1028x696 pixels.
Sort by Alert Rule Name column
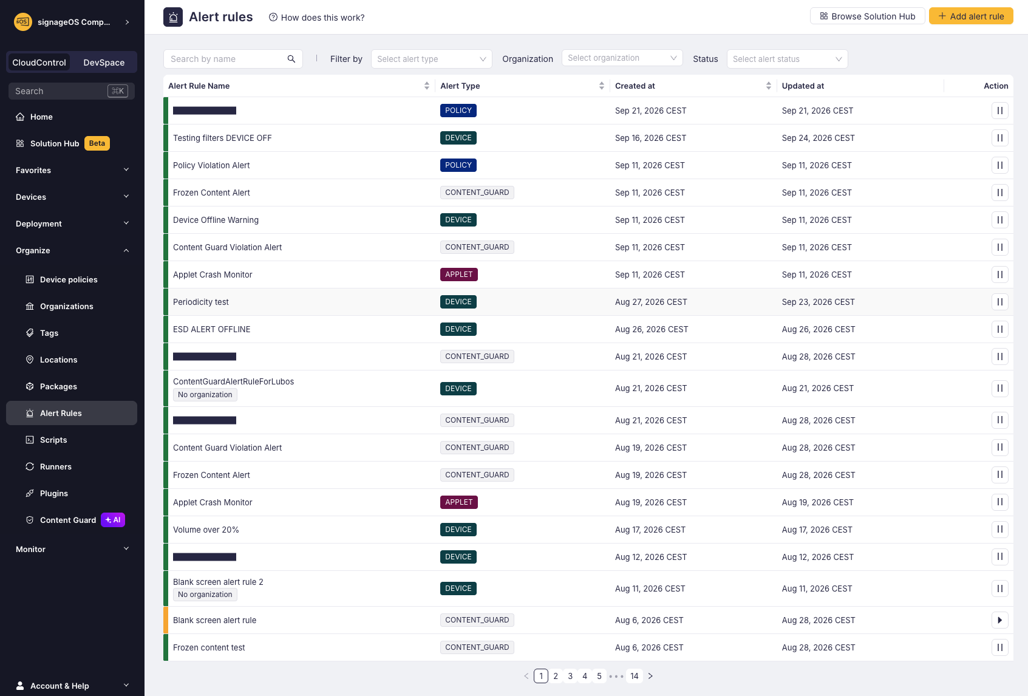[x=427, y=86]
